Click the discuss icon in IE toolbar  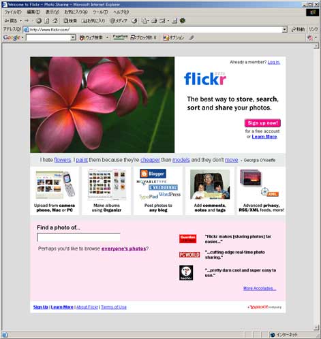tap(174, 21)
